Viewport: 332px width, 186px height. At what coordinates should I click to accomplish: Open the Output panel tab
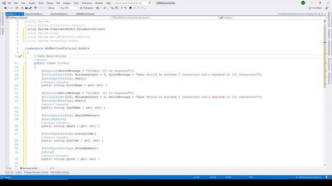pyautogui.click(x=19, y=172)
